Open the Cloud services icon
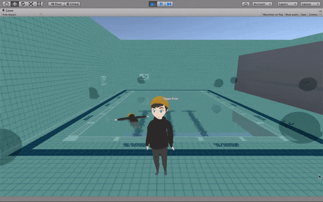The image size is (323, 202). click(x=246, y=4)
